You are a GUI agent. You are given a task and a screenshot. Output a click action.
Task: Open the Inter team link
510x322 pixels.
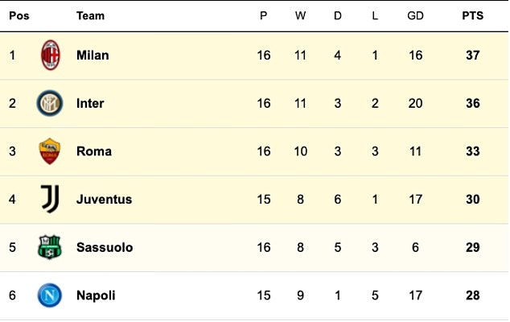[x=90, y=103]
